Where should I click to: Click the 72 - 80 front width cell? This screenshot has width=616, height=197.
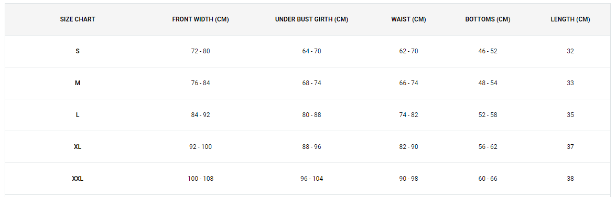(x=200, y=51)
